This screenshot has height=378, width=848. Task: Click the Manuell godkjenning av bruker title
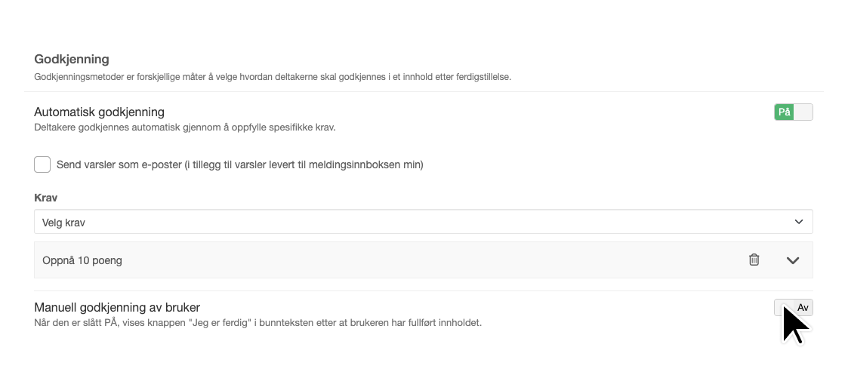click(117, 308)
